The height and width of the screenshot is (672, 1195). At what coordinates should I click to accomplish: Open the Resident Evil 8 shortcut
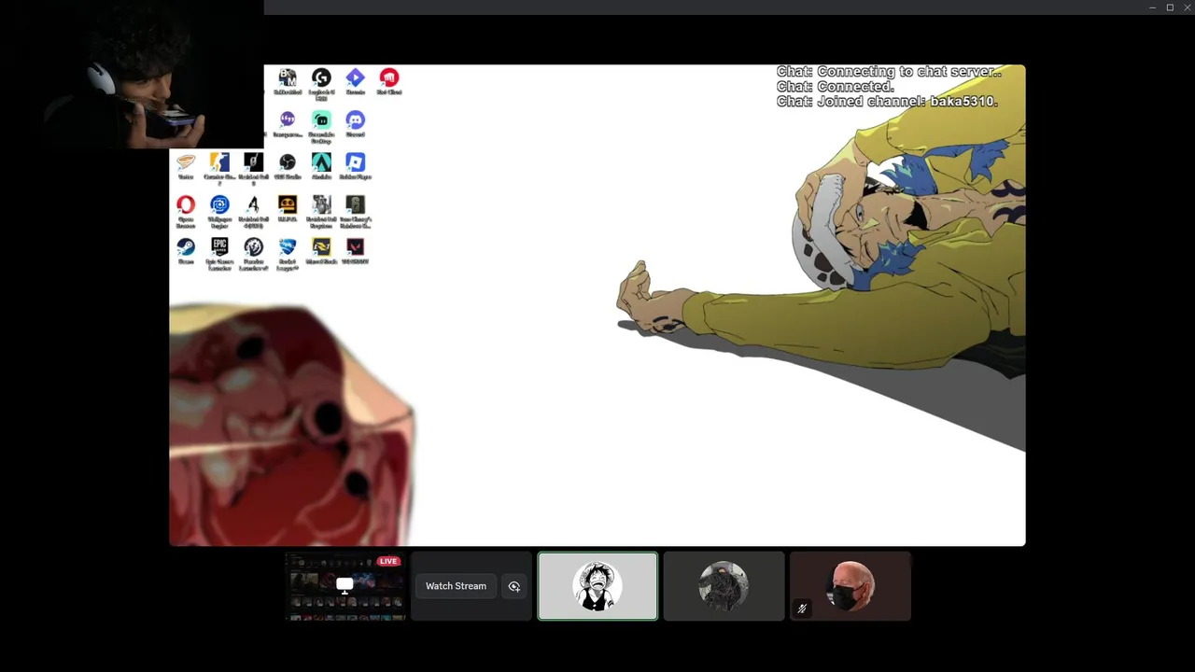(253, 168)
